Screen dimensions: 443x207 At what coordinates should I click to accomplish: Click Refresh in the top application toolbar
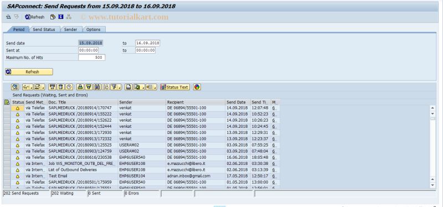pyautogui.click(x=35, y=17)
